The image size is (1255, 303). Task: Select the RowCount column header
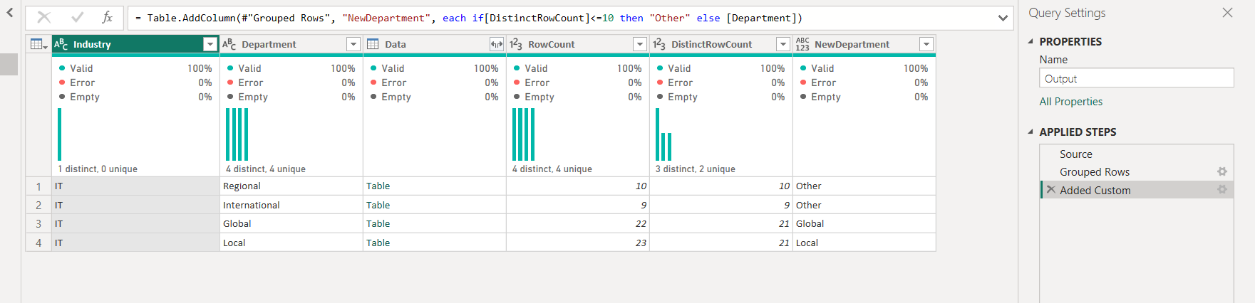(577, 44)
